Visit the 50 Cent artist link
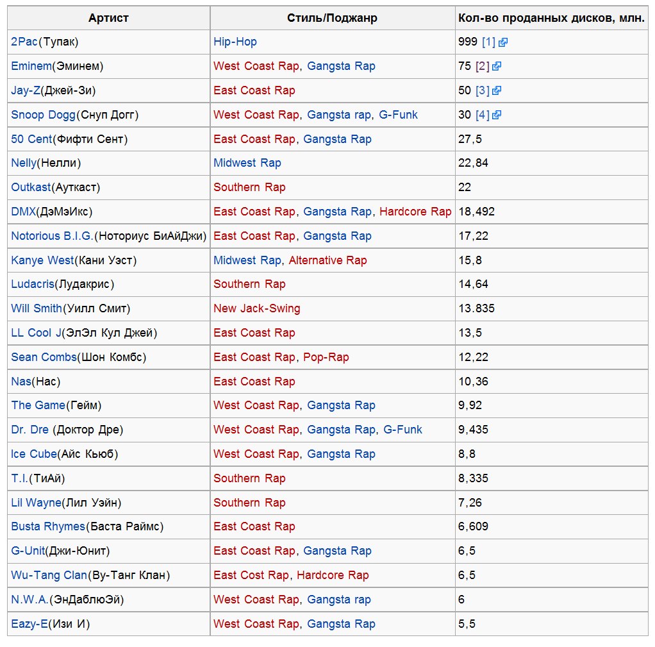655x647 pixels. coord(32,139)
